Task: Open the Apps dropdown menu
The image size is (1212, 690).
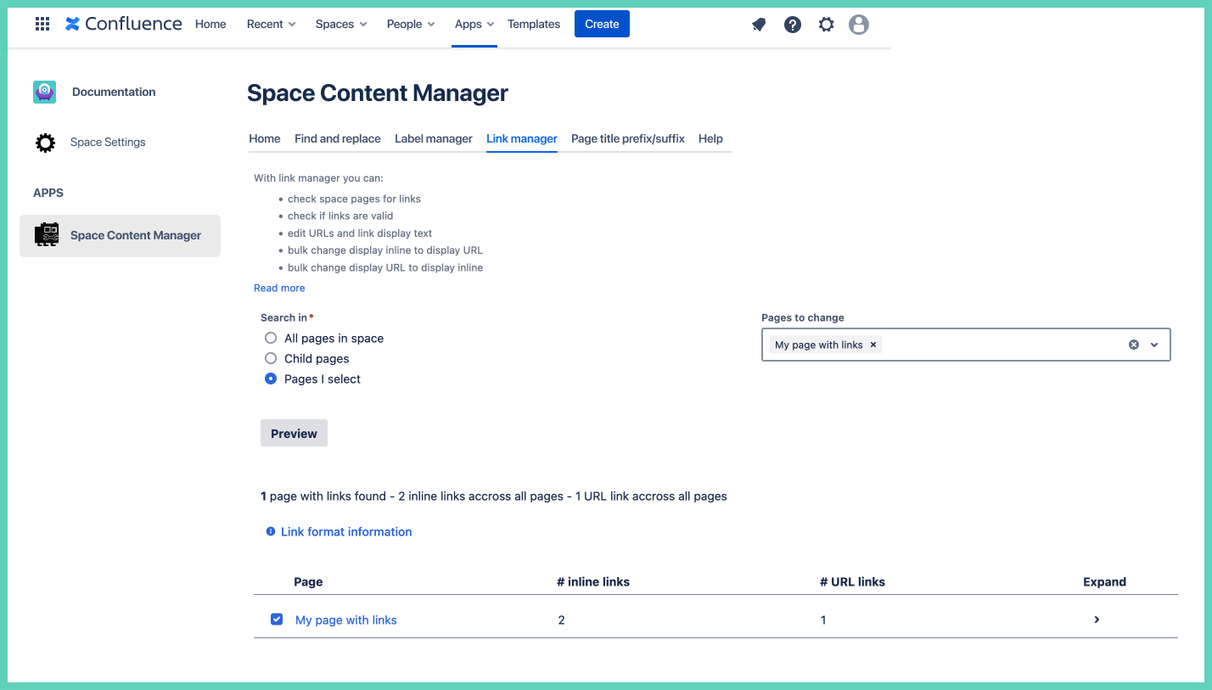Action: [474, 24]
